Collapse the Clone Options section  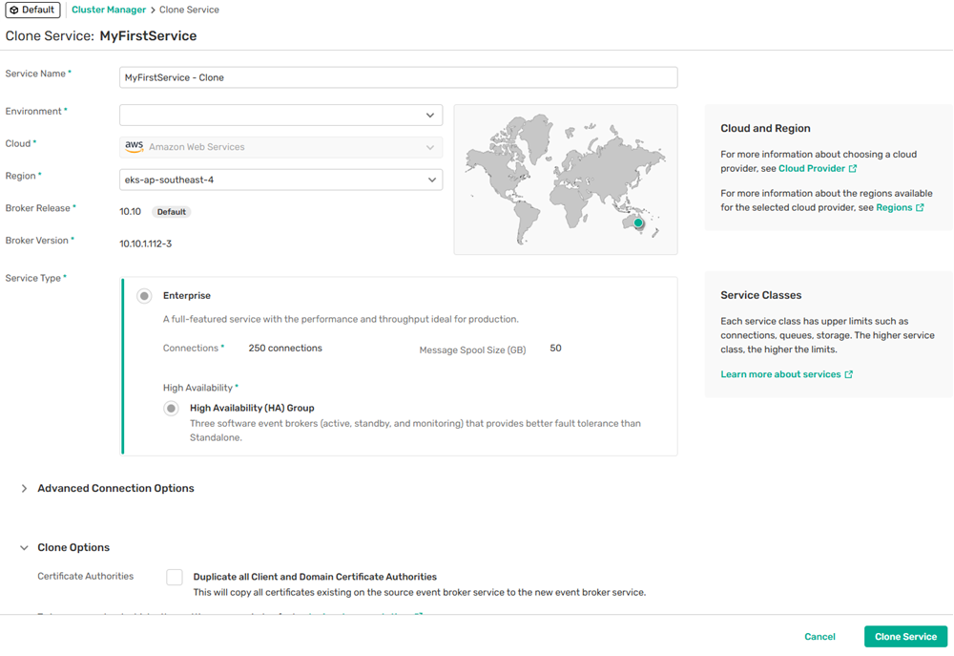click(24, 548)
